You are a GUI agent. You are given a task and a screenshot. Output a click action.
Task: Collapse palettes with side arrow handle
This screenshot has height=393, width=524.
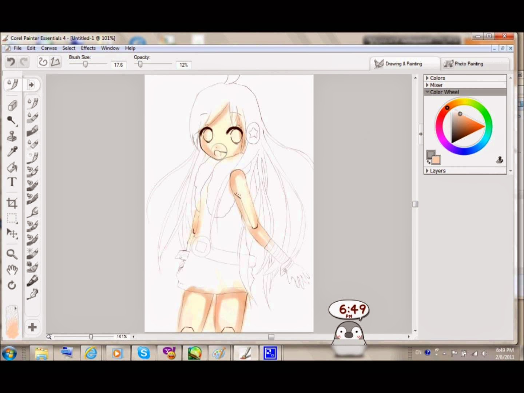coord(421,134)
